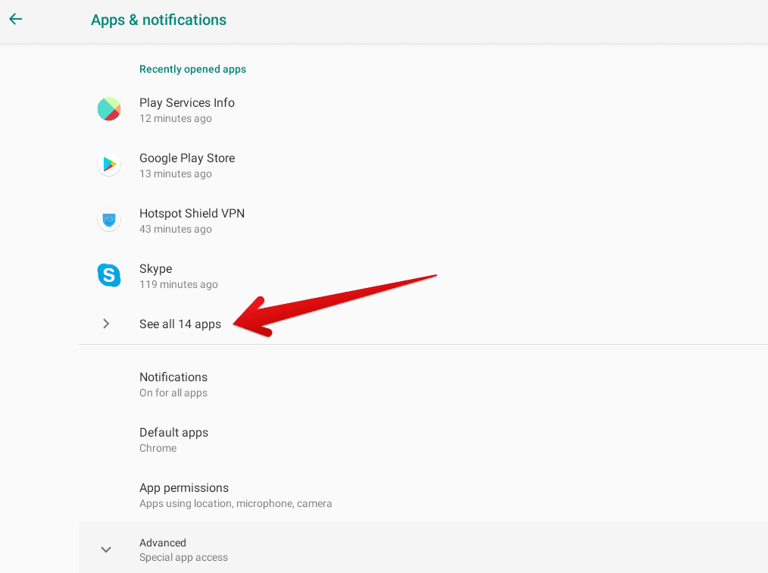The width and height of the screenshot is (768, 573).
Task: Select the Hotspot Shield VPN label
Action: (192, 213)
